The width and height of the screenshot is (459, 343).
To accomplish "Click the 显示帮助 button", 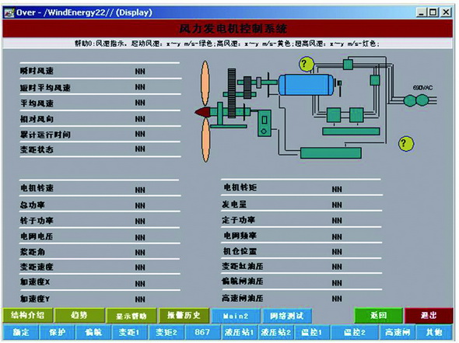I will pyautogui.click(x=131, y=316).
